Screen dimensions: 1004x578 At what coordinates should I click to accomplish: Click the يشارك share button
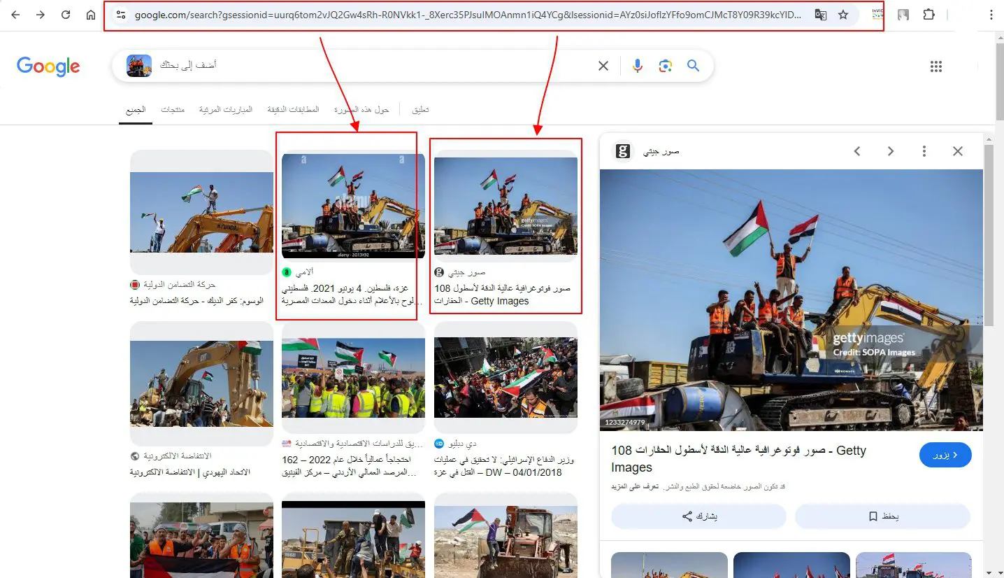tap(698, 516)
